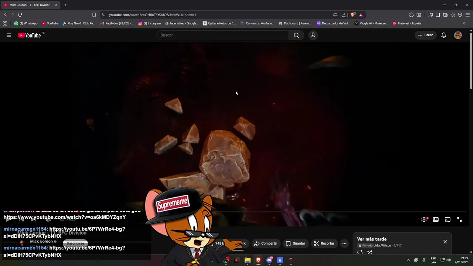Open the account avatar menu
This screenshot has height=266, width=473.
tap(458, 35)
